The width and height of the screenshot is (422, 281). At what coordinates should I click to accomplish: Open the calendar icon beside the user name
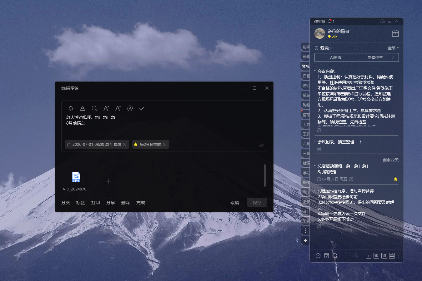[395, 33]
